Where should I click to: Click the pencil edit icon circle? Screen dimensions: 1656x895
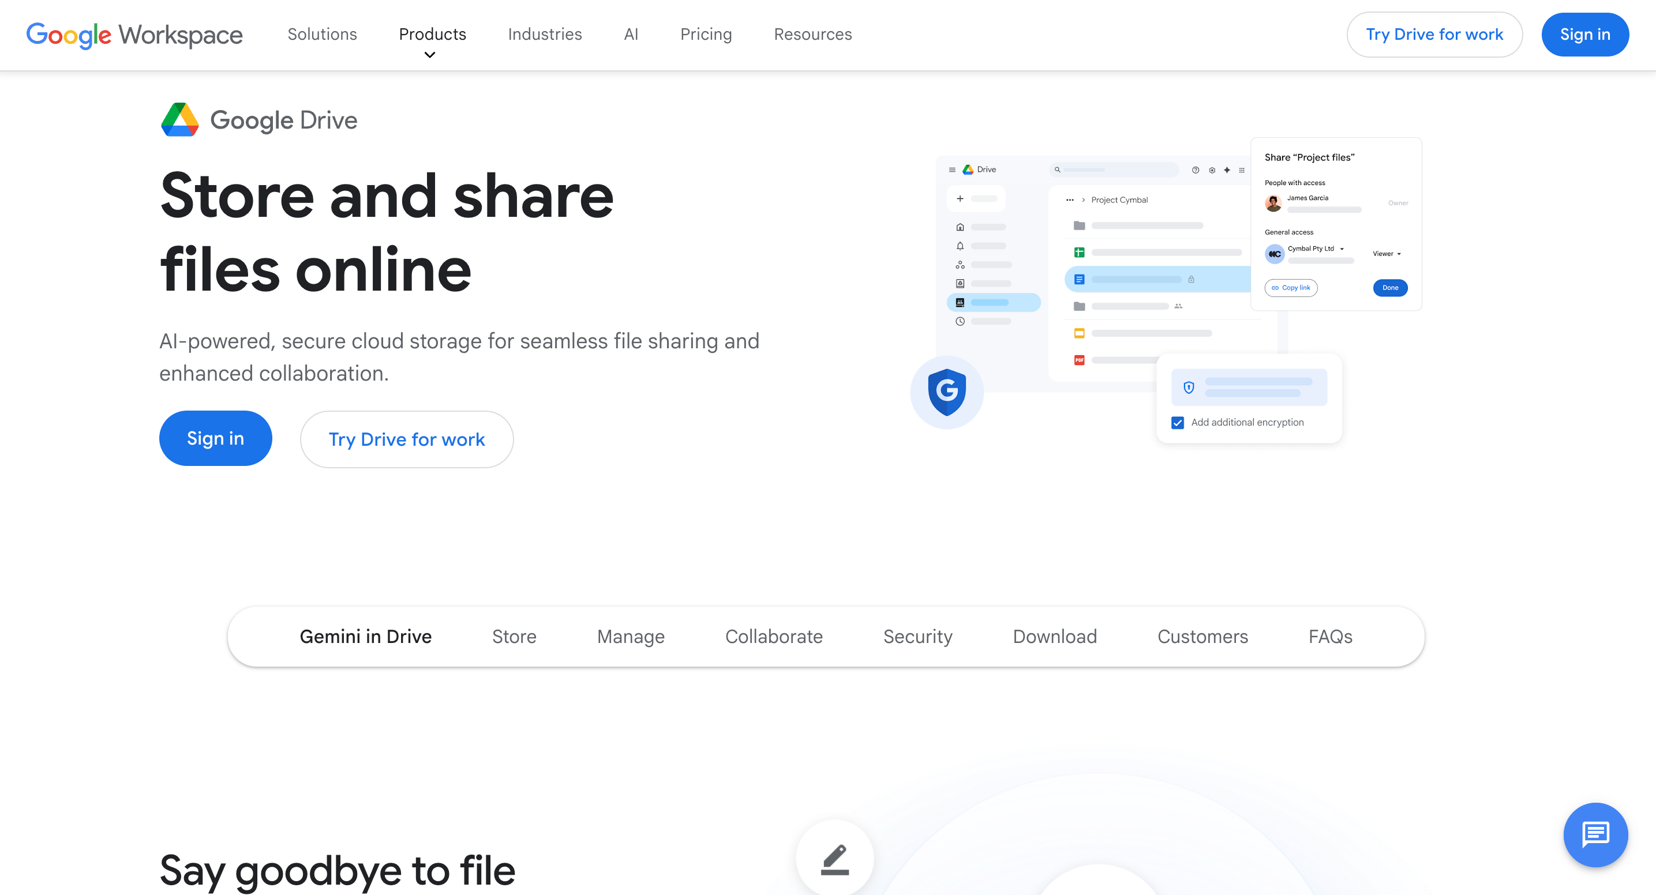click(834, 859)
